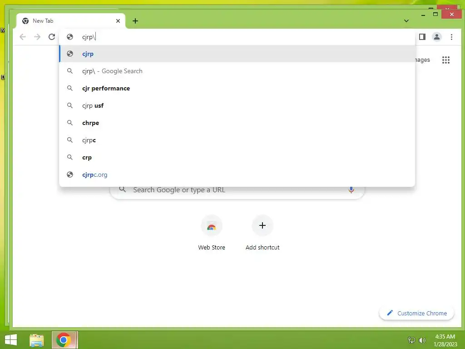The height and width of the screenshot is (349, 465).
Task: Open Chrome's three-dot menu
Action: coord(451,37)
